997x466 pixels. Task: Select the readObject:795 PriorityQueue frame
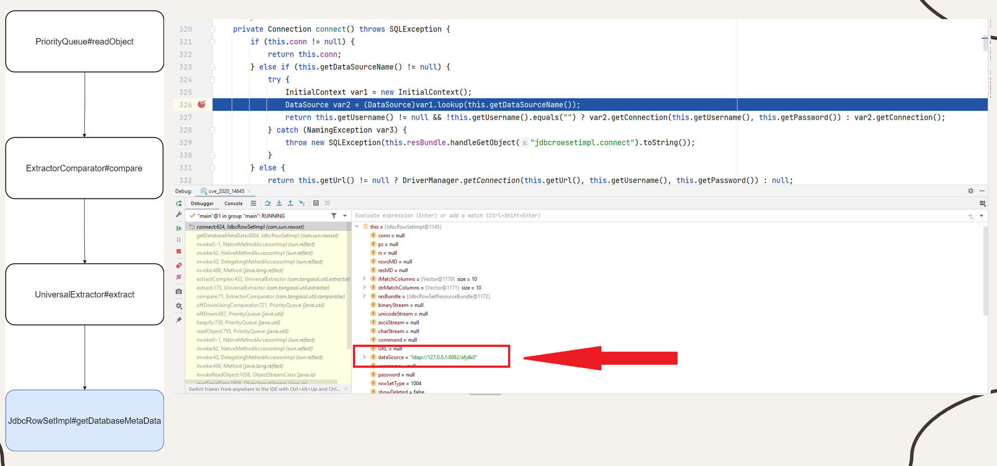coord(267,332)
